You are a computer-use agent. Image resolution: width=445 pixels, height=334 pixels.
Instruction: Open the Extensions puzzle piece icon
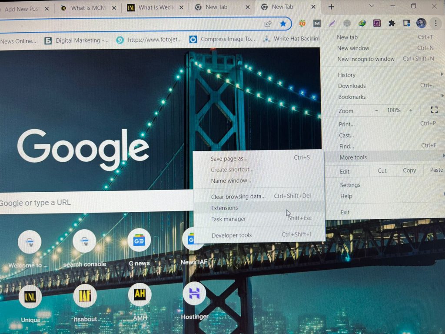click(392, 23)
